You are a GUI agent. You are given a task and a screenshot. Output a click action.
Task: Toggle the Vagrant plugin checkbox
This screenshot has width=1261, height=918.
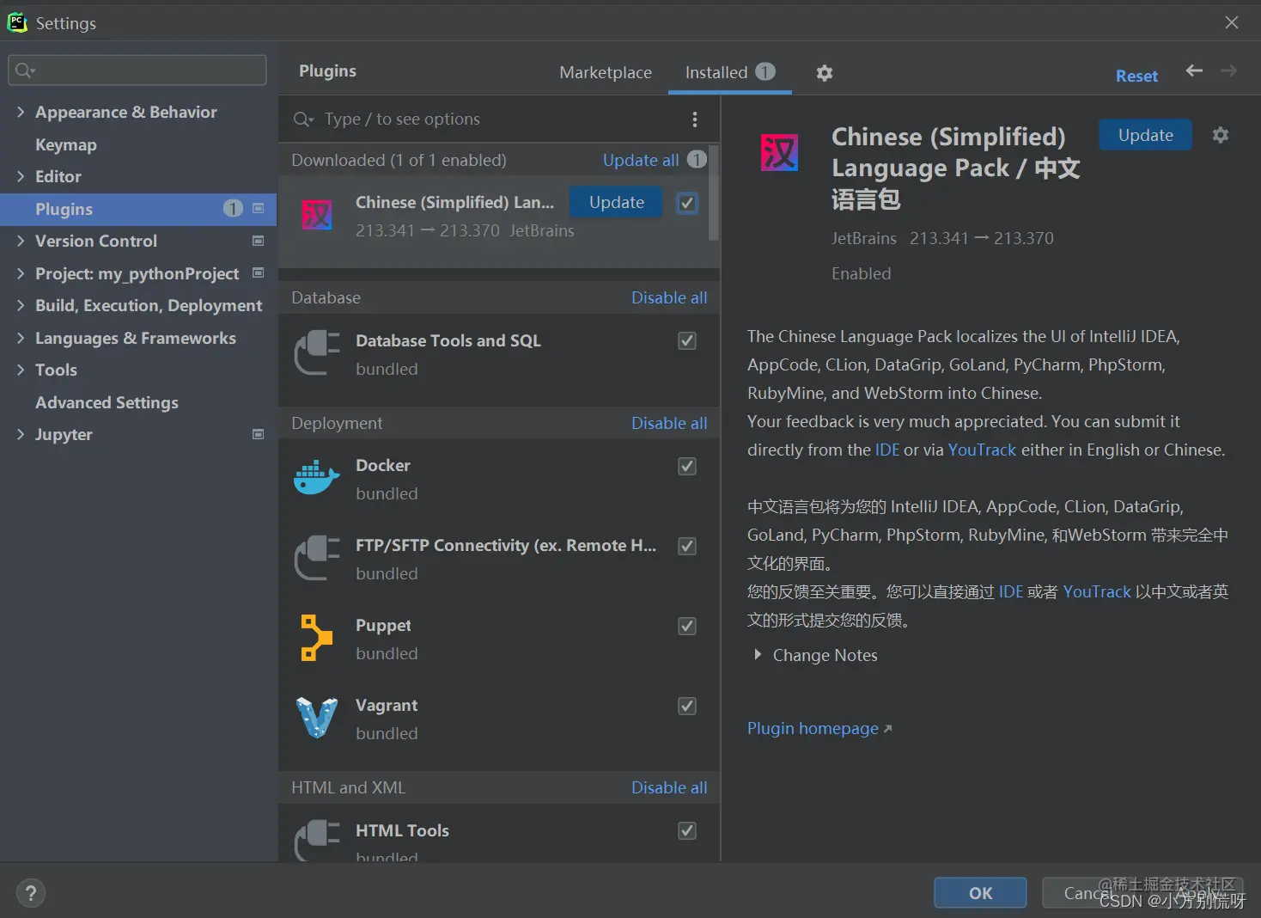click(x=687, y=706)
